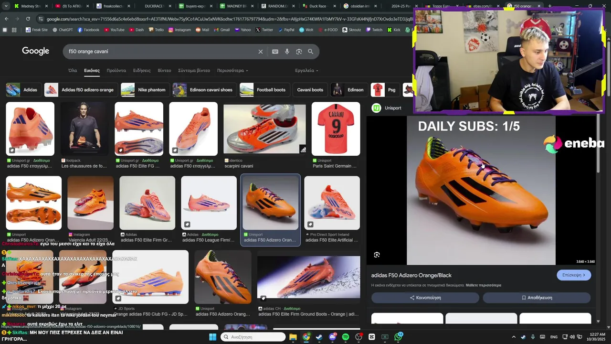Switch to the Σύντομα βίντεο tab

pos(194,71)
